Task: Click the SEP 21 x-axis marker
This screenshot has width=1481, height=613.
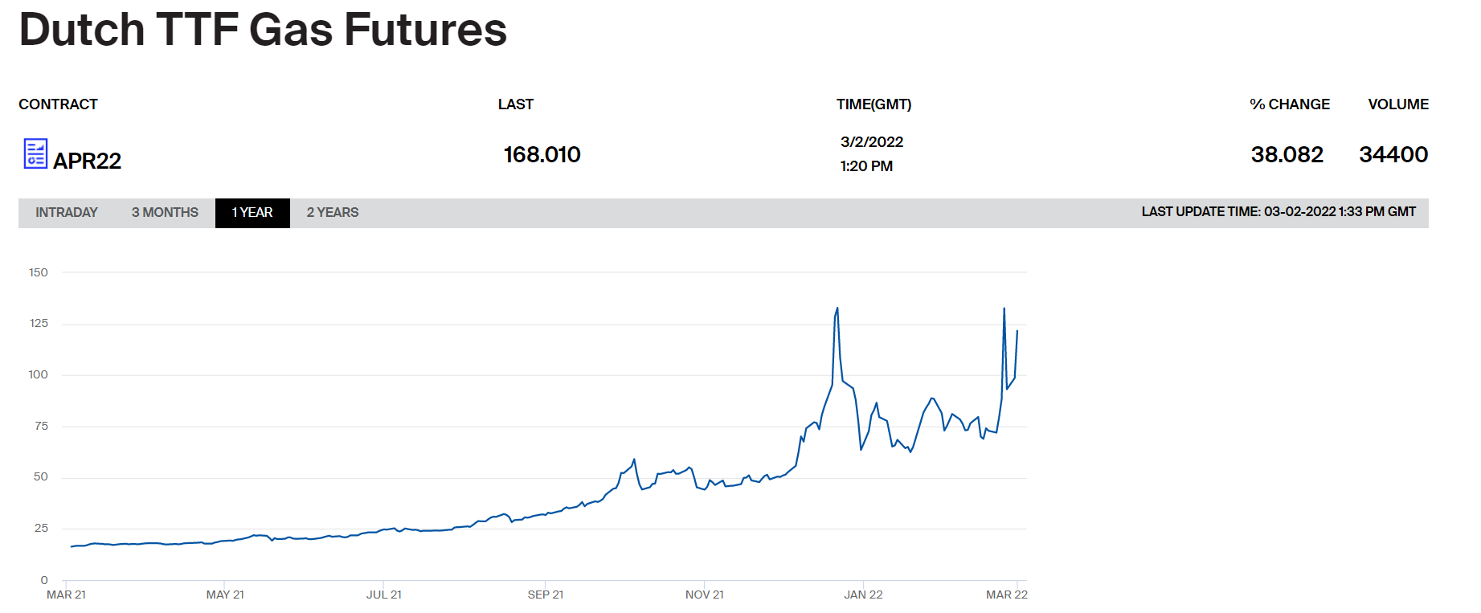Action: tap(546, 595)
